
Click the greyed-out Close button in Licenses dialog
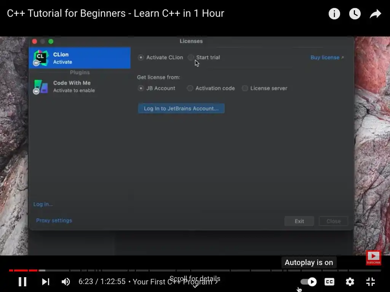point(333,221)
